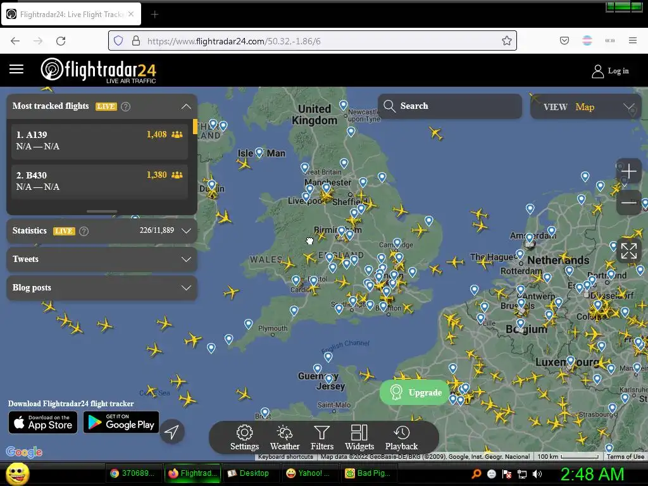Click the Log in user icon

(597, 71)
